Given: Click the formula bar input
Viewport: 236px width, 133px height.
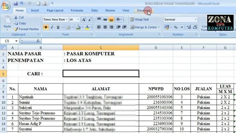Looking at the screenshot, I should click(x=139, y=41).
